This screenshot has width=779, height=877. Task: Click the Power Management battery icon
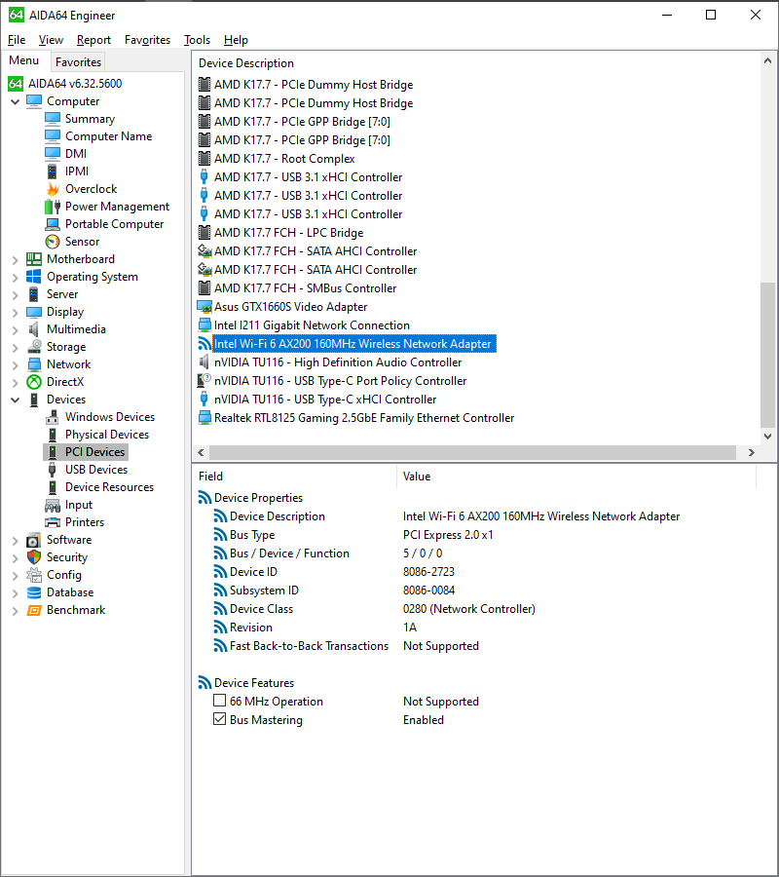[x=53, y=207]
